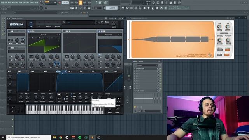Select the LFO 4 tab in Serum
Screen dimensions: 249x140
coord(94,72)
